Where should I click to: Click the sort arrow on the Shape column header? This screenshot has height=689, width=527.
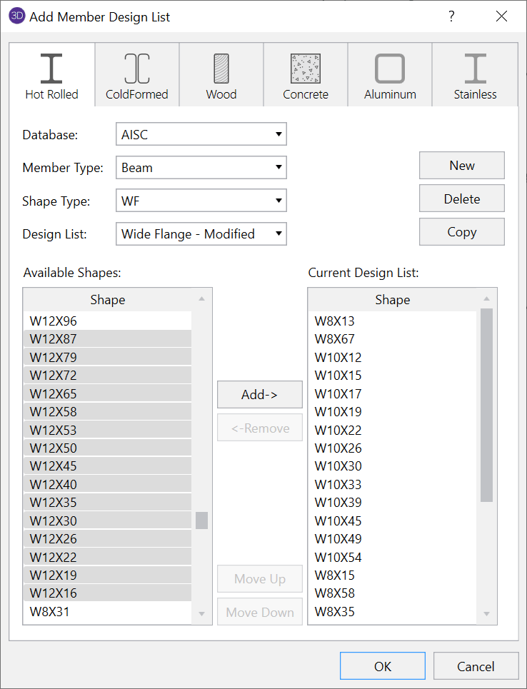tap(201, 298)
